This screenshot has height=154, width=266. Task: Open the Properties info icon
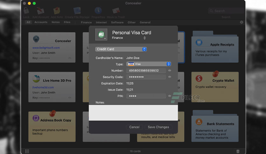[98, 11]
